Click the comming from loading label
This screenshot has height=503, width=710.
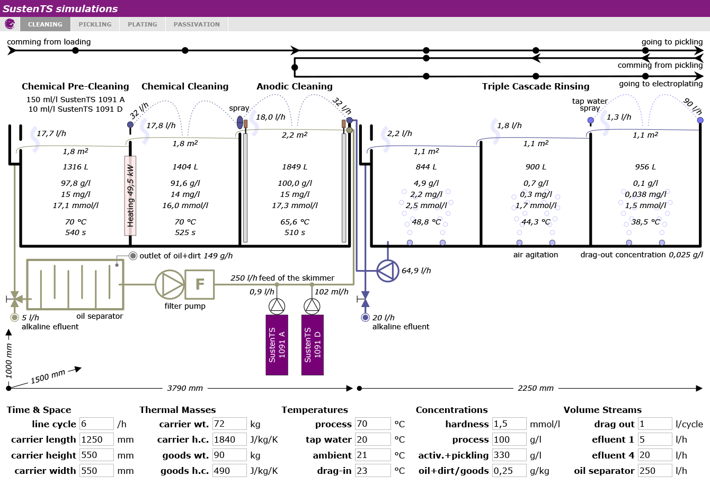click(49, 42)
